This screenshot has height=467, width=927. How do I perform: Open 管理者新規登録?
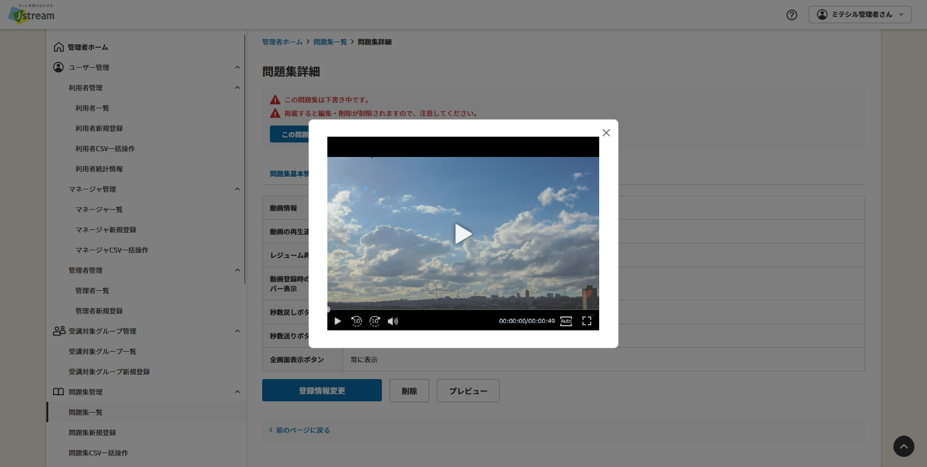pos(99,311)
